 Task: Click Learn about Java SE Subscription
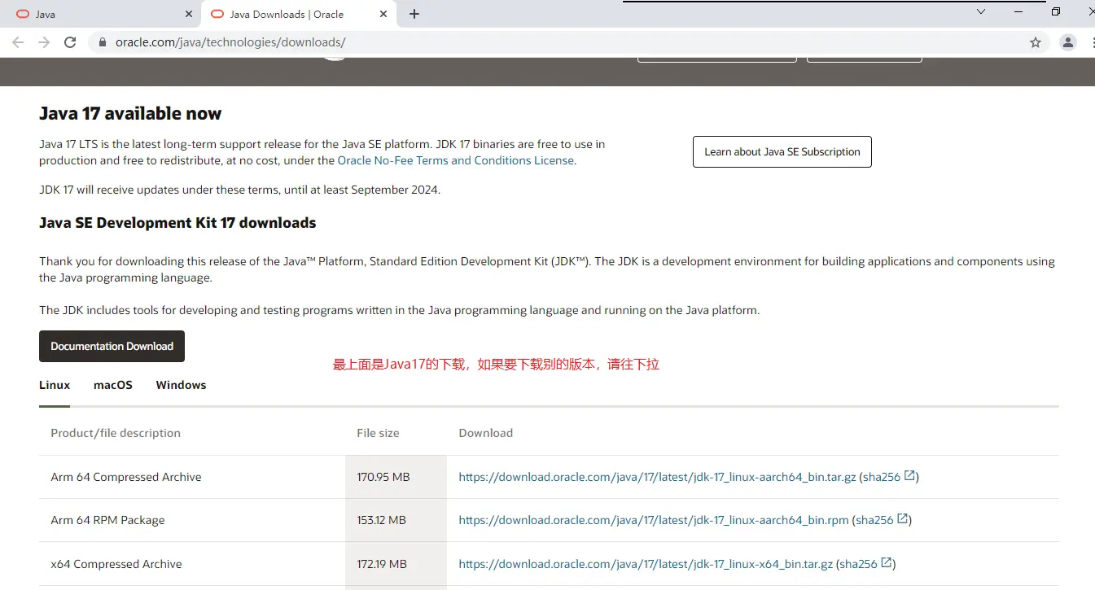782,152
